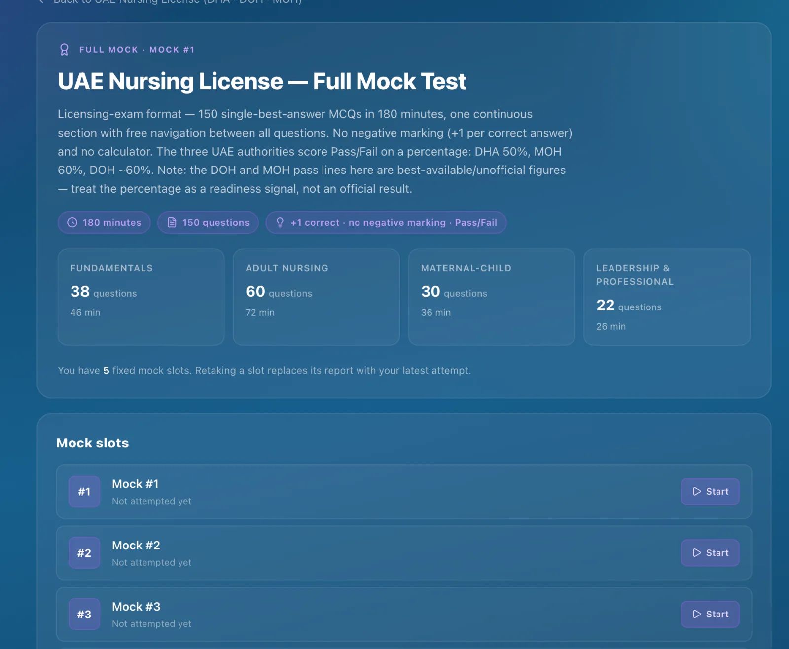Start Mock #3
789x649 pixels.
pos(710,614)
